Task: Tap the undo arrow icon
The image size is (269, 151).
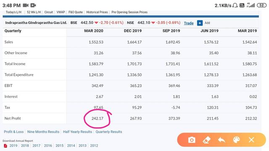Action: point(222,140)
